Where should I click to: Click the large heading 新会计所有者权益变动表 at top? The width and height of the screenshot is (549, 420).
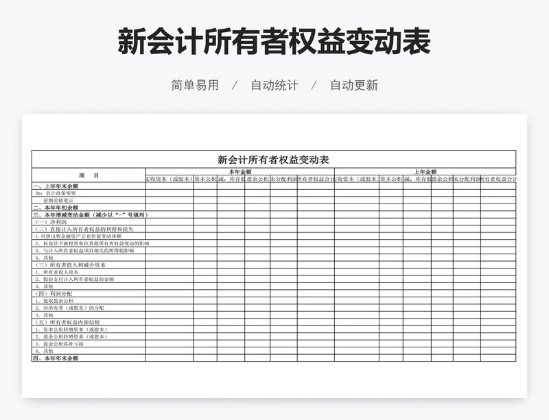(x=274, y=42)
